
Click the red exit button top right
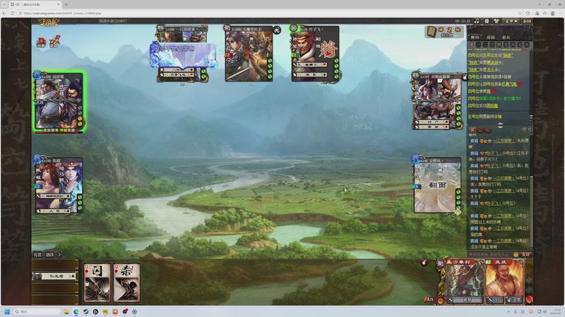(x=527, y=21)
